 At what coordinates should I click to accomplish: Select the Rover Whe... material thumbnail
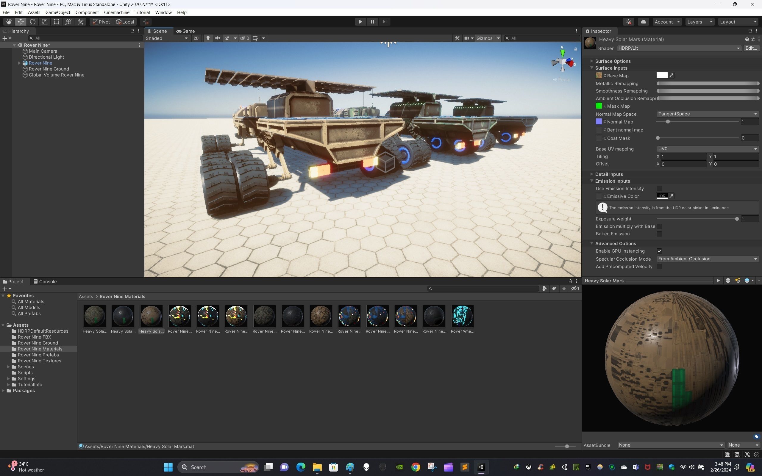[462, 316]
